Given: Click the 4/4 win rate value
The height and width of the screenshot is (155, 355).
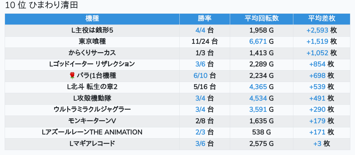Looking at the screenshot, I should (201, 30).
